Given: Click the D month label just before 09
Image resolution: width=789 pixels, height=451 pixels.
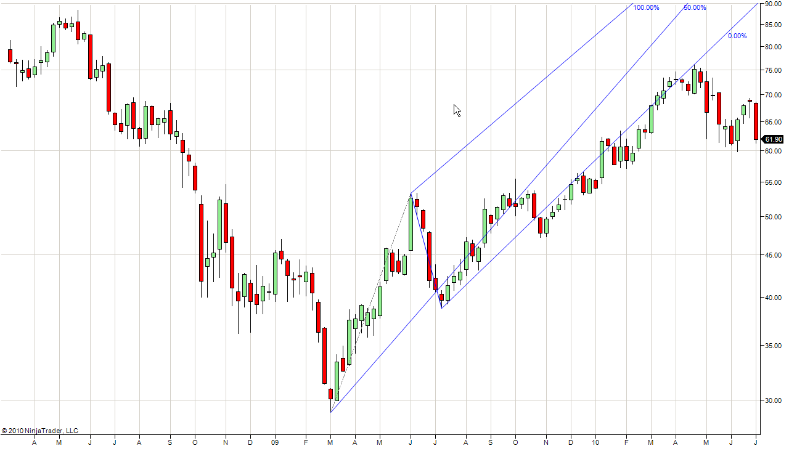Looking at the screenshot, I should coord(250,442).
